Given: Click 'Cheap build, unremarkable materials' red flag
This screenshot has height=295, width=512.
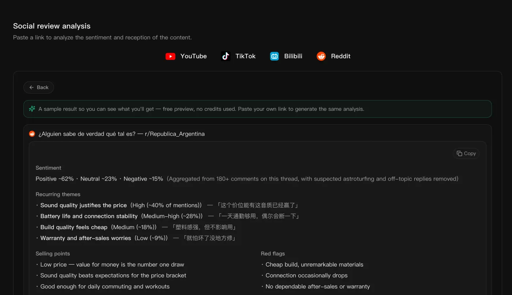Looking at the screenshot, I should (x=315, y=265).
